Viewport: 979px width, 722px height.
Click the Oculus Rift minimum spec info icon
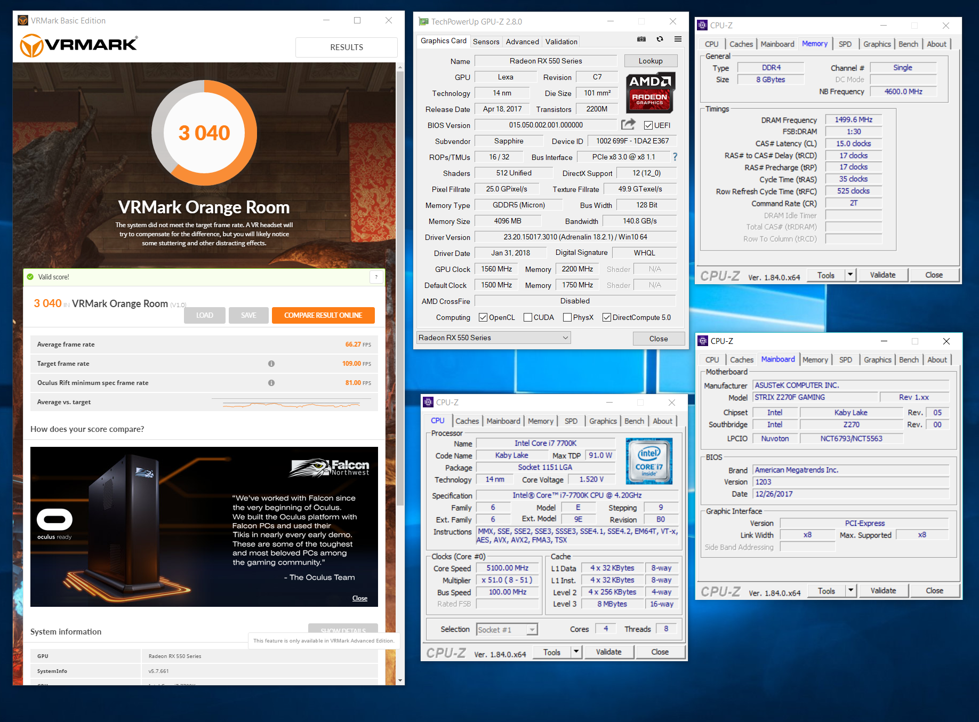tap(271, 383)
